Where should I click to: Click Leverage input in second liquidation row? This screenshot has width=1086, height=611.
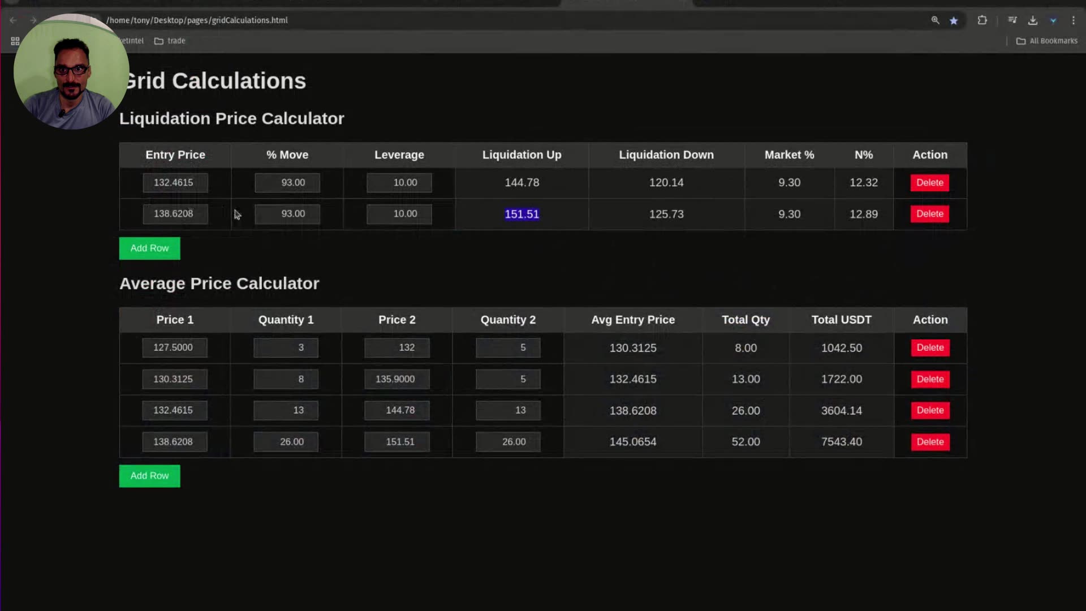[399, 214]
